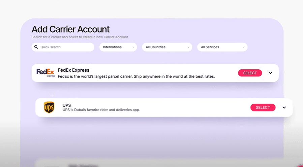Click 'UPS is Dubai's favorite rider' description
This screenshot has width=303, height=167.
[x=101, y=110]
